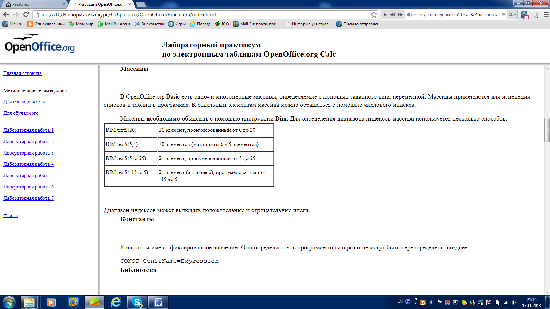This screenshot has height=309, width=550.
Task: Click the network signal tray icon
Action: click(x=505, y=302)
